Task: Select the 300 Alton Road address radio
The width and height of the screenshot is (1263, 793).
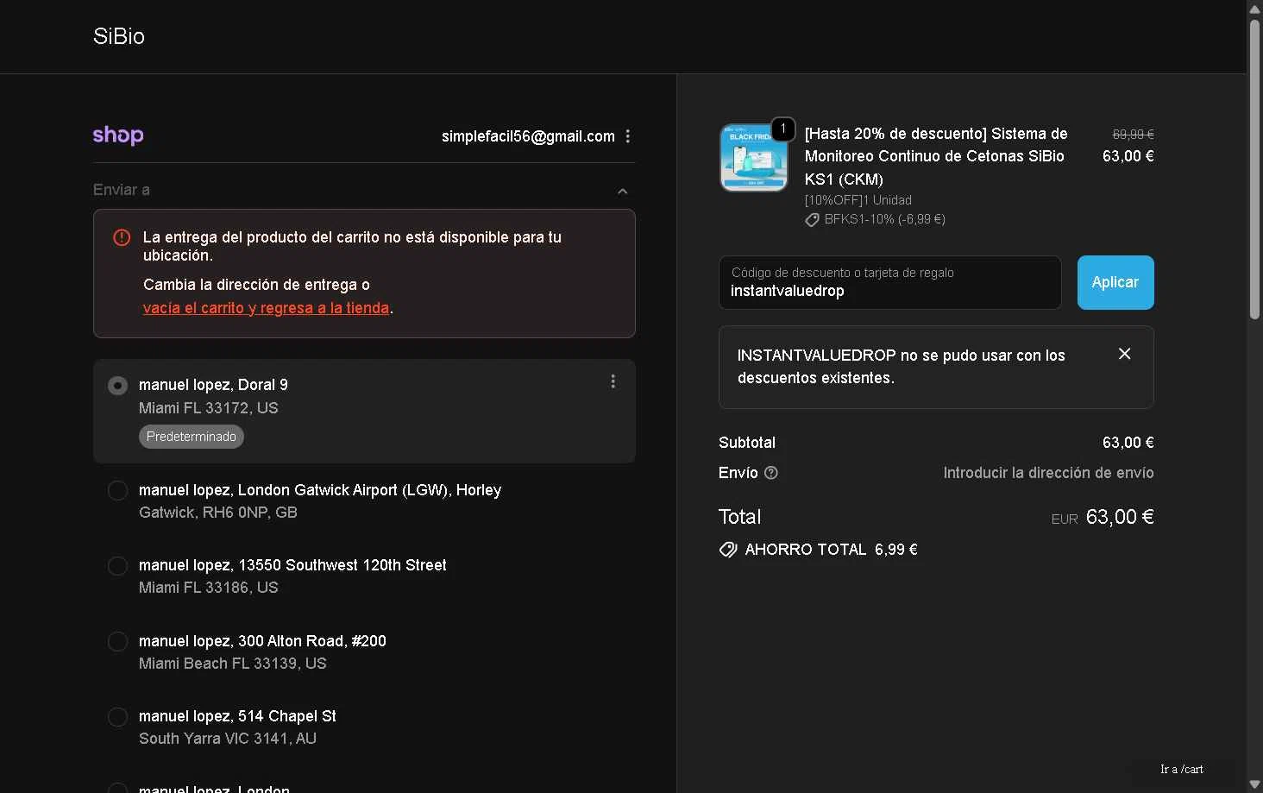Action: pos(117,642)
